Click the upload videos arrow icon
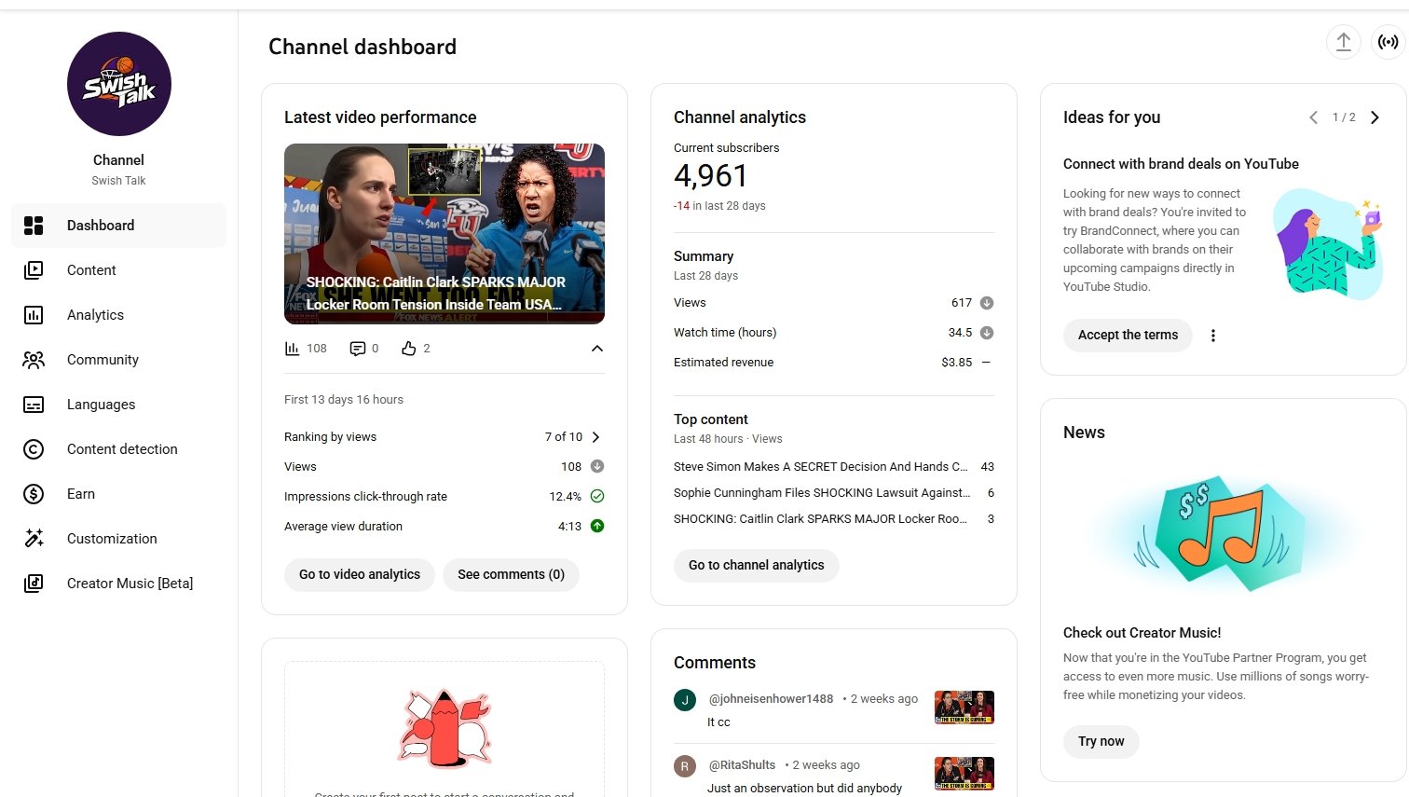Screen dimensions: 1409x797 [x=1343, y=42]
